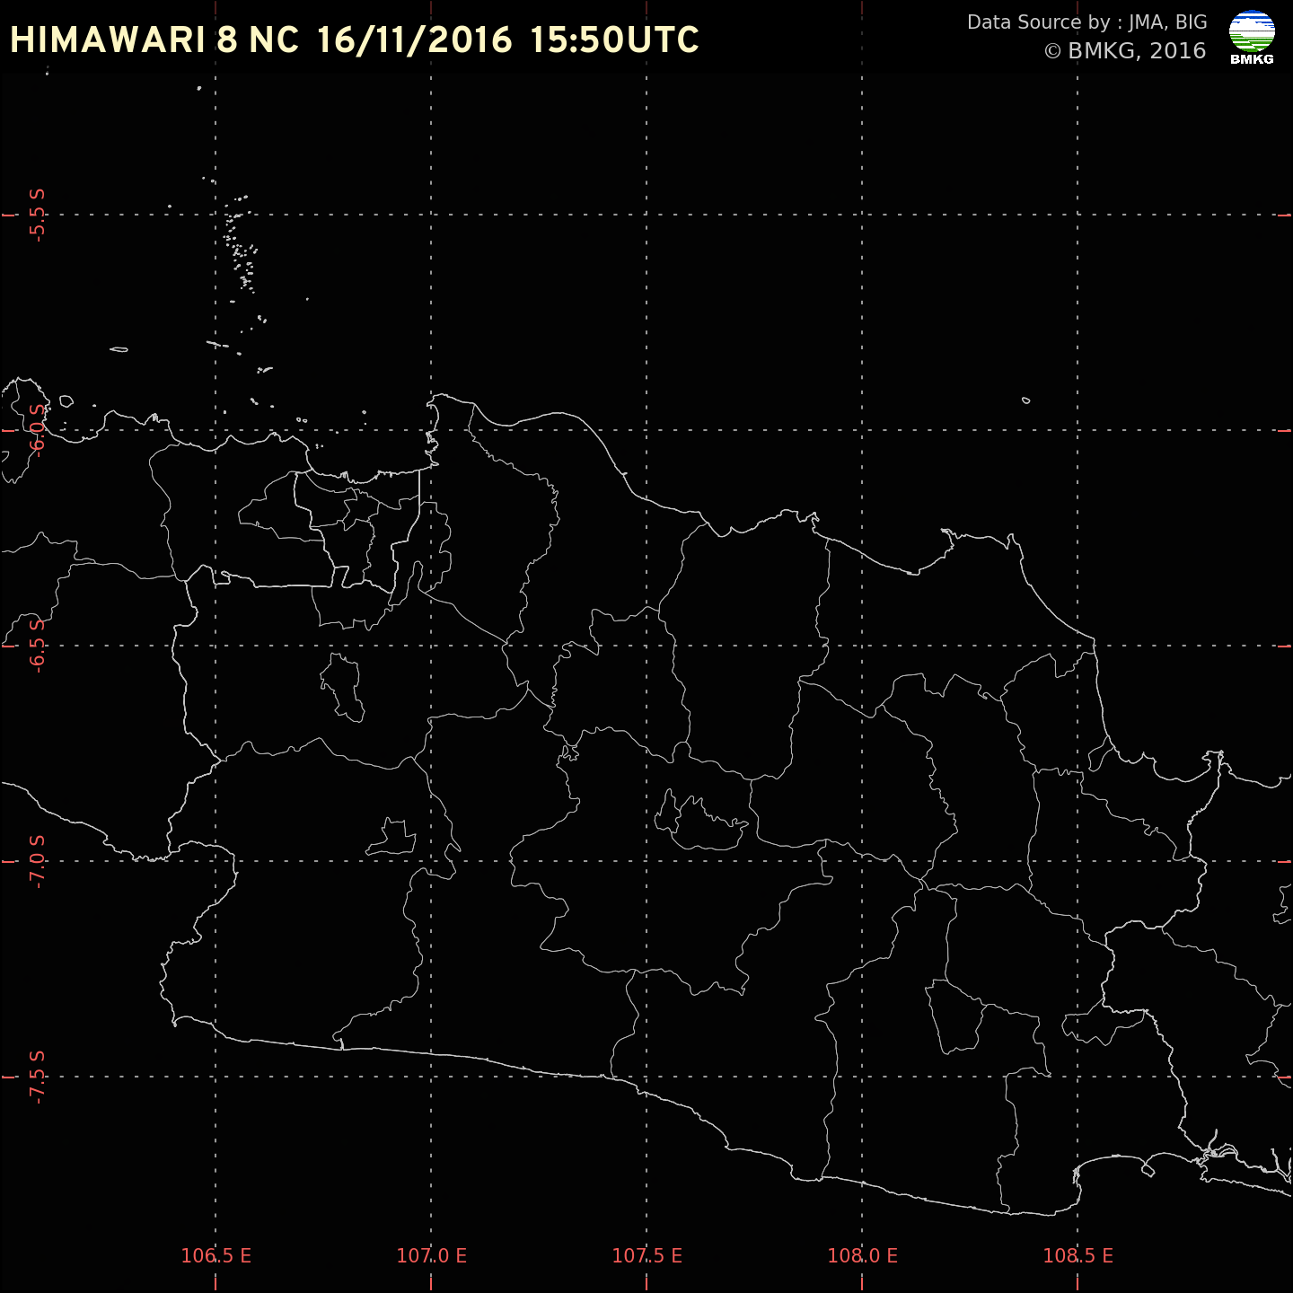Click the BMKG logo

1252,38
